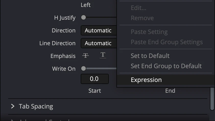The height and width of the screenshot is (121, 215).
Task: Click the Left justify label
Action: coord(86,5)
